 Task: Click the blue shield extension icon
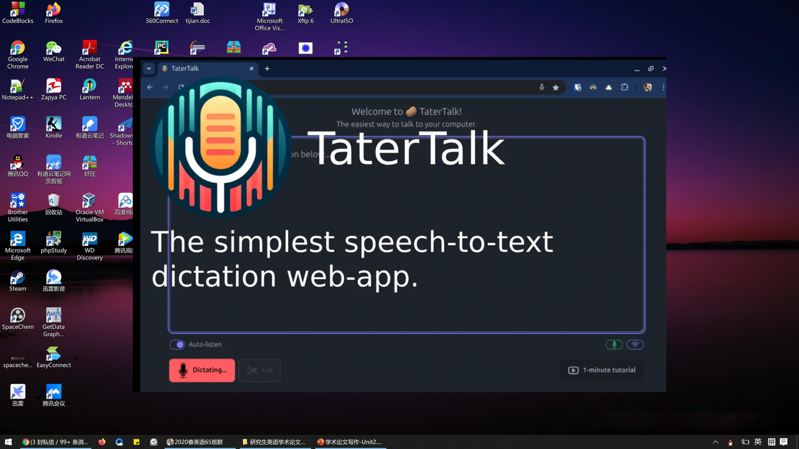[x=578, y=87]
